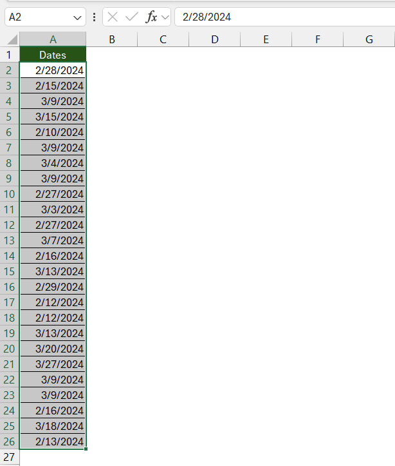395x466 pixels.
Task: Click cell A20 with 3/20/2024
Action: coord(53,349)
